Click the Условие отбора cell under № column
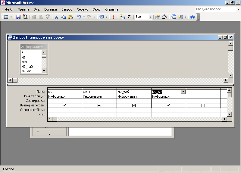This screenshot has width=241, height=173. tap(65, 110)
